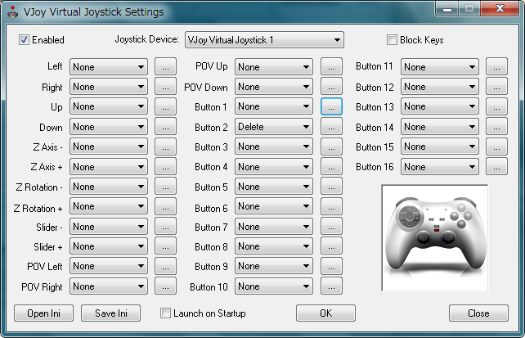Open the Z Rotation + dropdown
The image size is (525, 338).
point(109,206)
